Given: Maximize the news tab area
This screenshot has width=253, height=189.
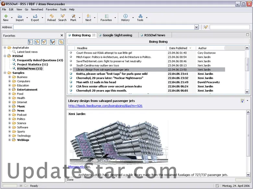Looking at the screenshot, I should (247, 35).
